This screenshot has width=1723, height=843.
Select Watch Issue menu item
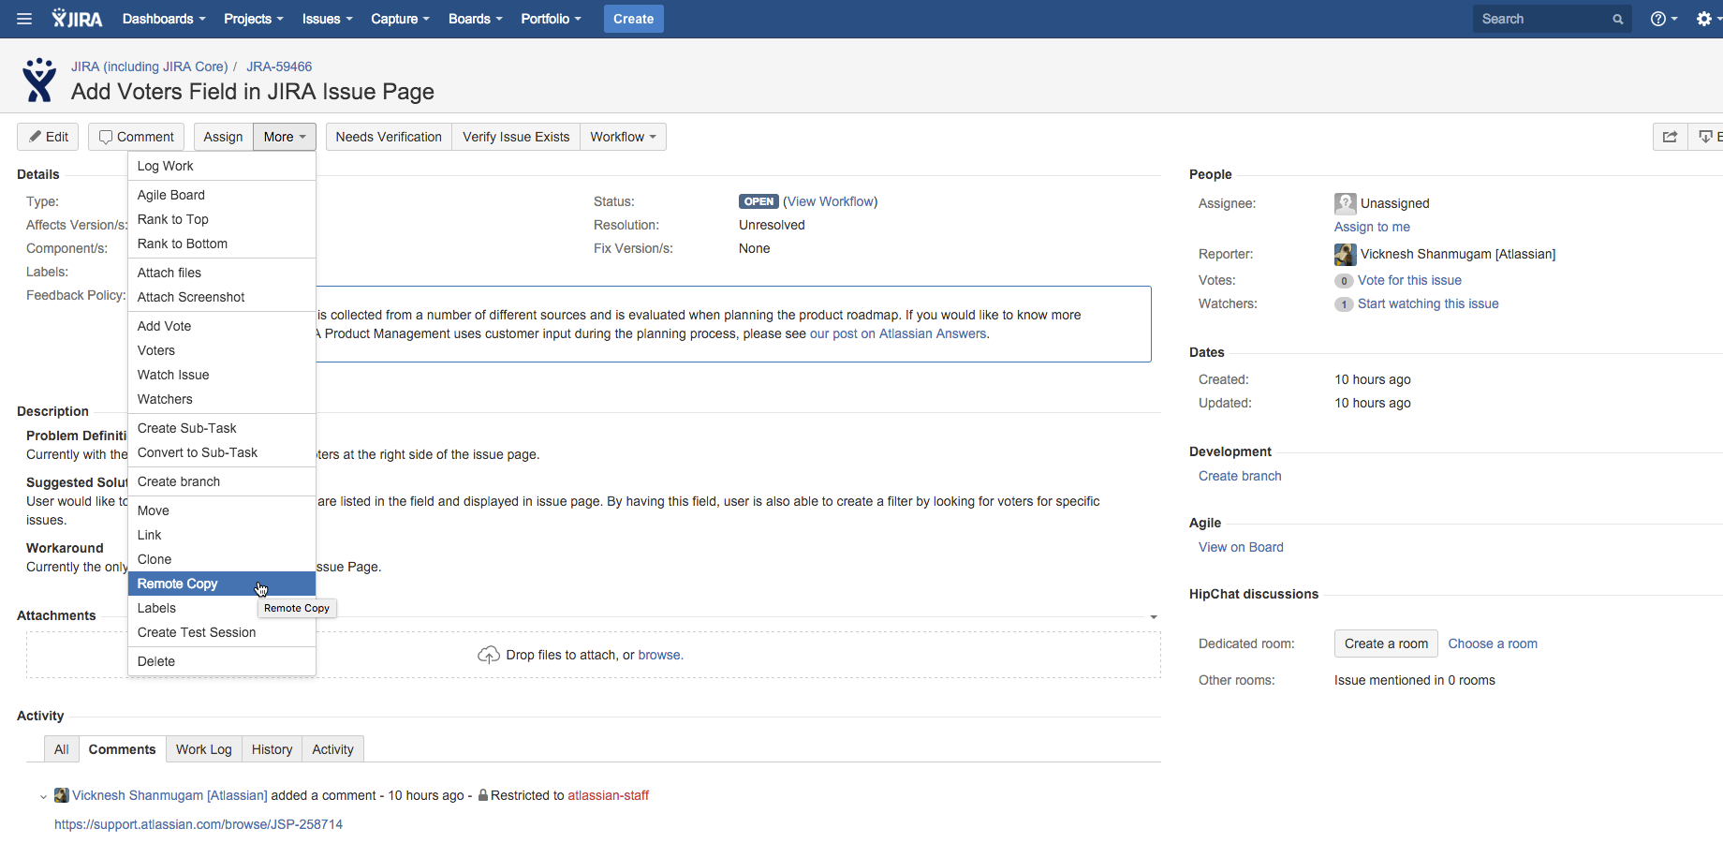click(222, 375)
